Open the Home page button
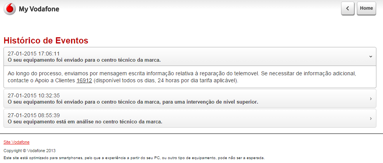 pos(366,9)
